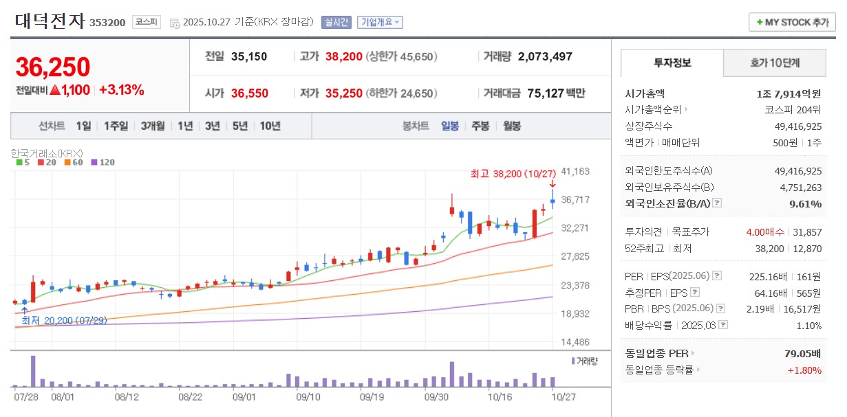Open the PBR | BPS help tooltip

pyautogui.click(x=720, y=309)
